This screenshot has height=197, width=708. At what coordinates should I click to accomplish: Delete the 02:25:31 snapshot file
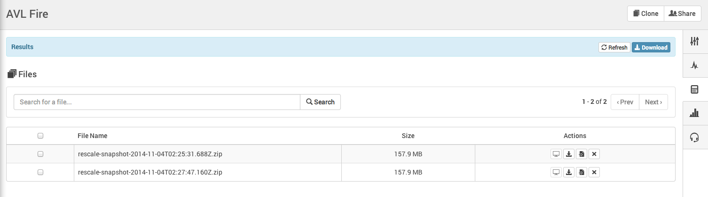click(x=594, y=154)
